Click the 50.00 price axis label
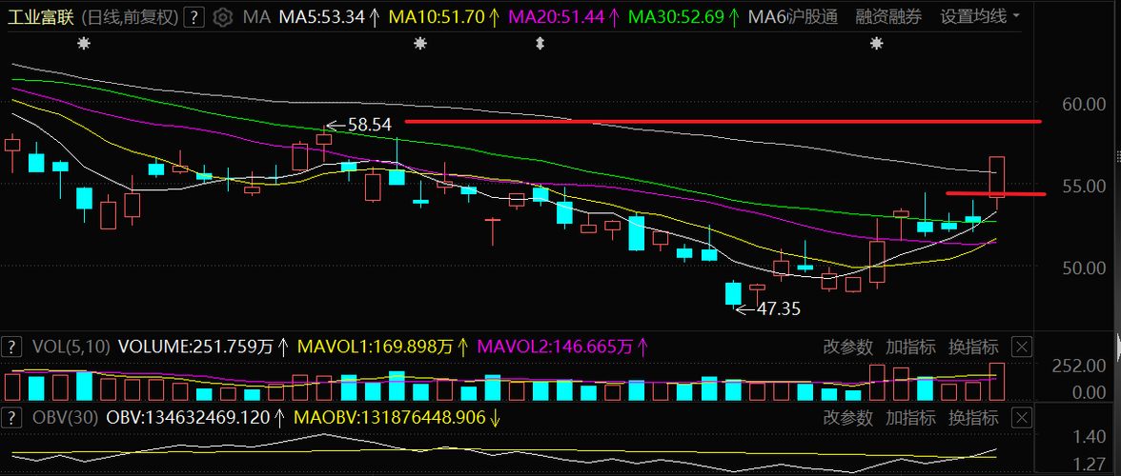Screen dimensions: 1121x476 coord(1084,268)
